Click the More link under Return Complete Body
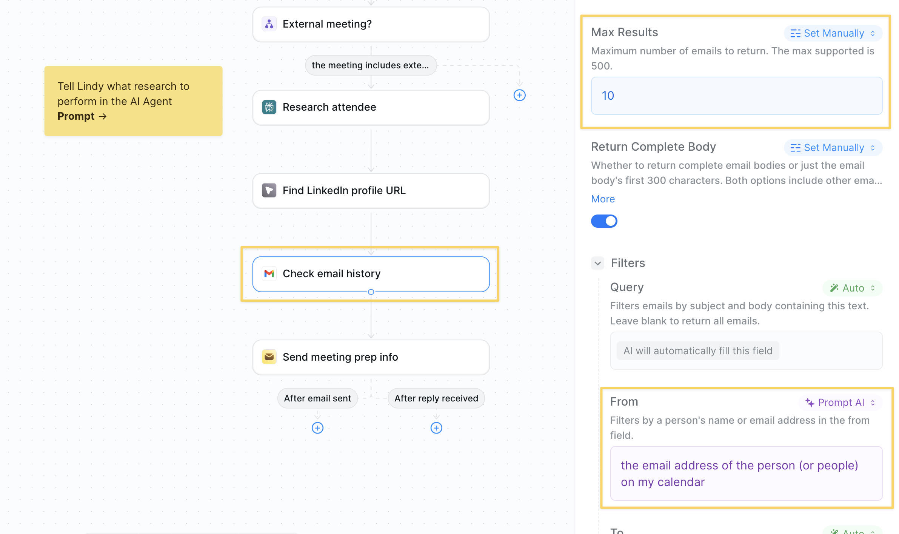This screenshot has width=899, height=534. coord(603,199)
